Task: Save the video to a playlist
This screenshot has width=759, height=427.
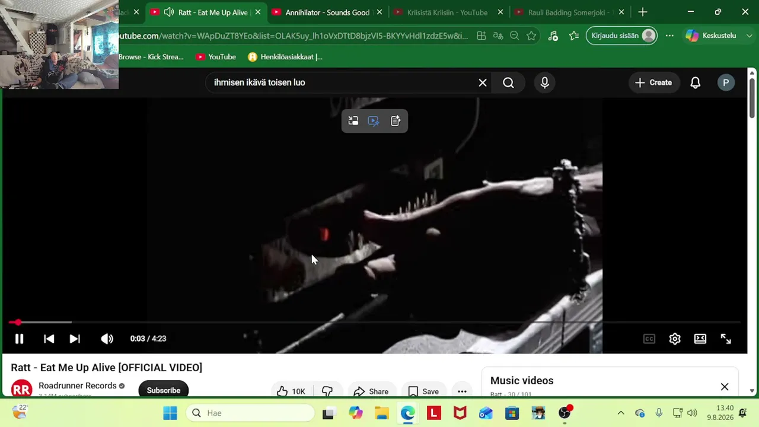Action: coord(423,391)
